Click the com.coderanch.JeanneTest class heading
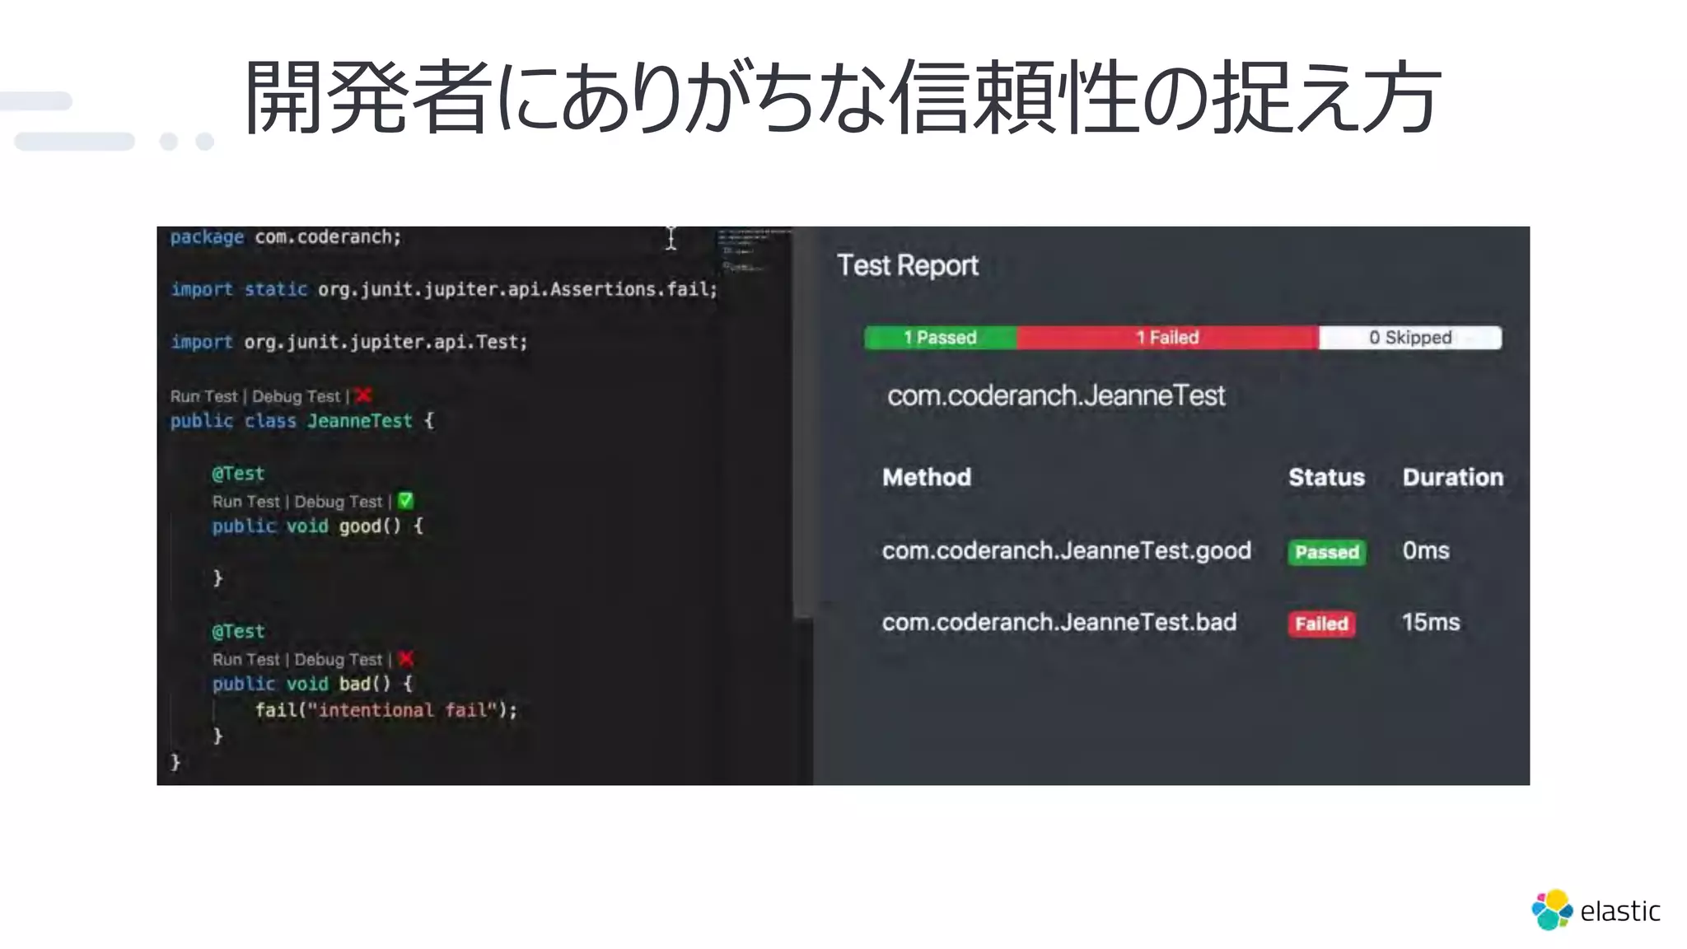Viewport: 1687px width, 949px height. click(1056, 396)
